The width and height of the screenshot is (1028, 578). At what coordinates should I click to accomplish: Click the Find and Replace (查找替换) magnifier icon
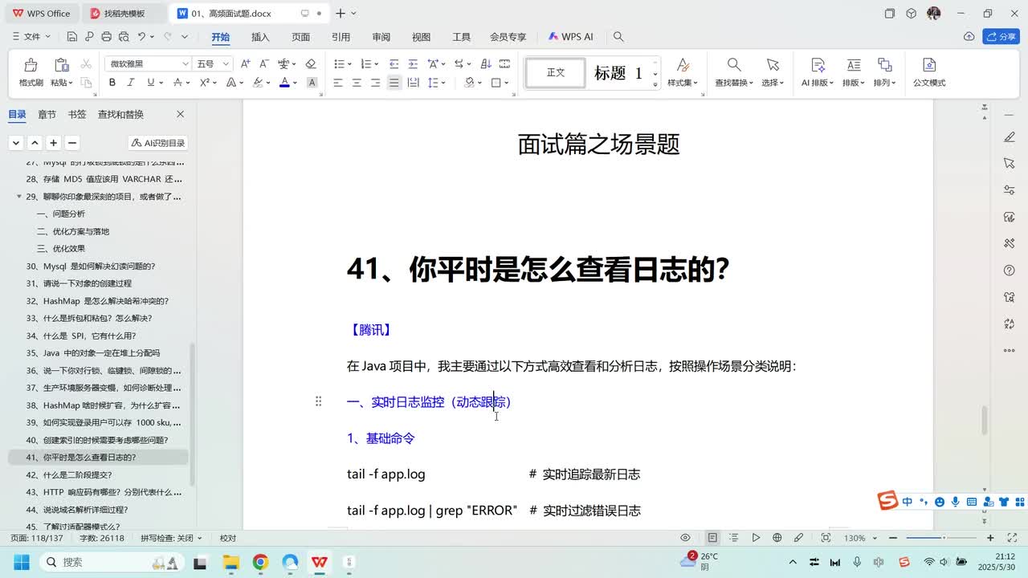pos(734,65)
